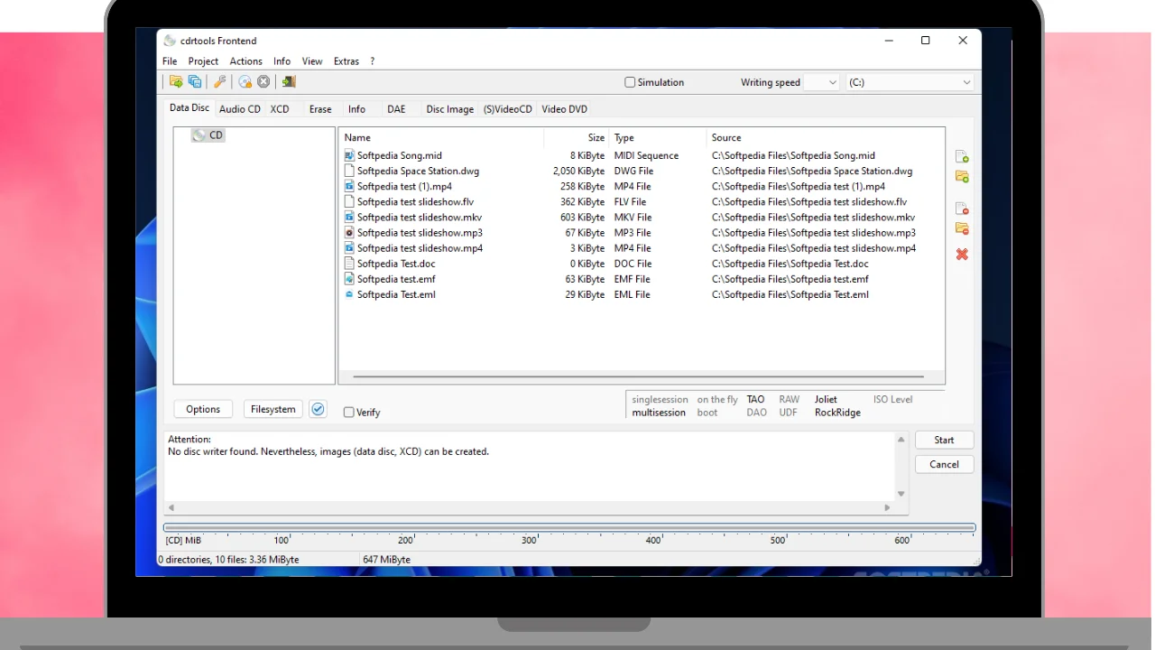The image size is (1155, 650).
Task: Switch to the DAE tab
Action: pos(396,109)
